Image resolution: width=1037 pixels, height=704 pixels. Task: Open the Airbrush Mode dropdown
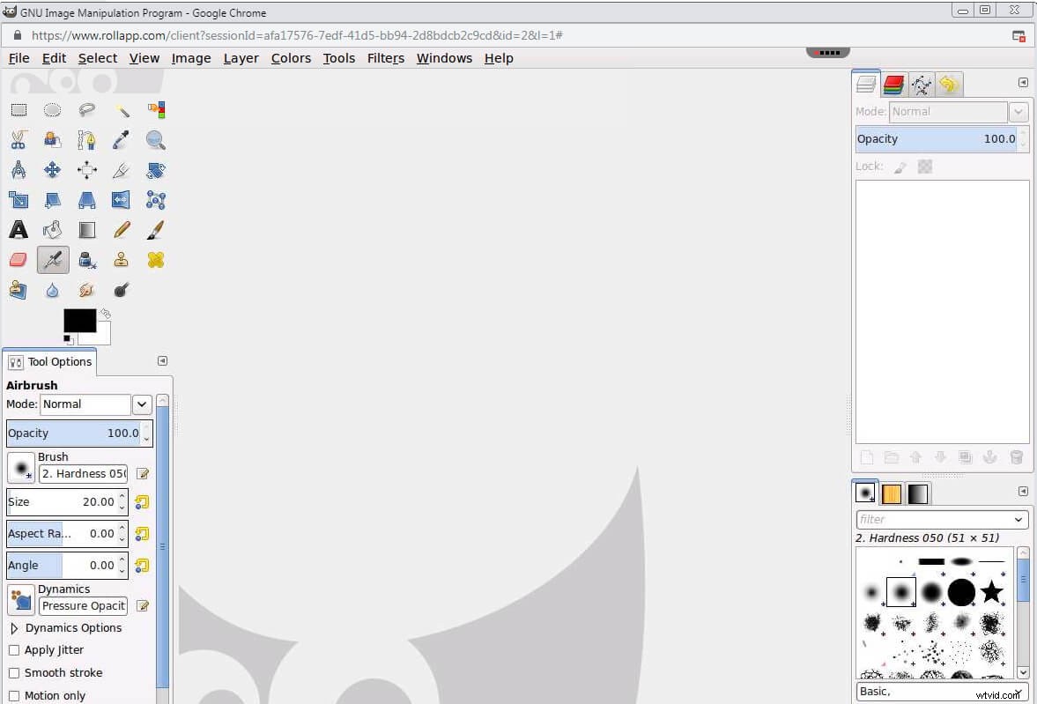coord(142,404)
